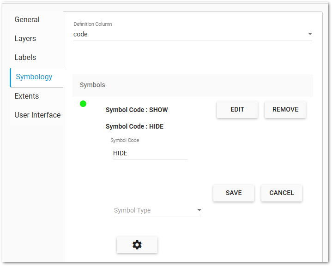Expand the Definition Column dropdown arrow

pos(310,34)
